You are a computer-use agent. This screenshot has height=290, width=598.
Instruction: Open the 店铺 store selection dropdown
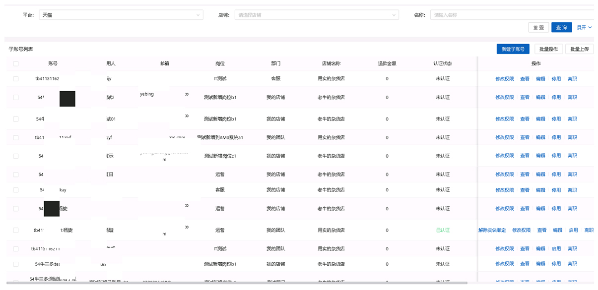316,15
